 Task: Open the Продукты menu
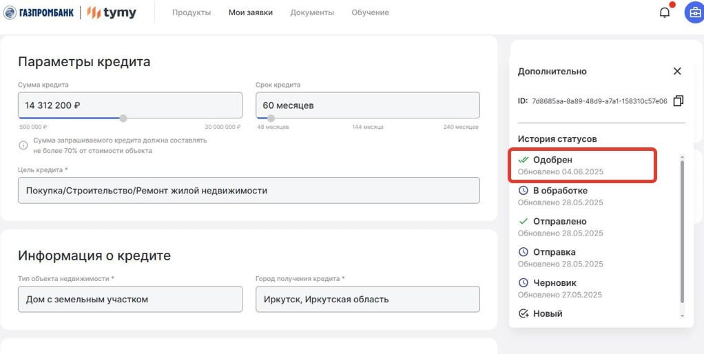pos(191,12)
